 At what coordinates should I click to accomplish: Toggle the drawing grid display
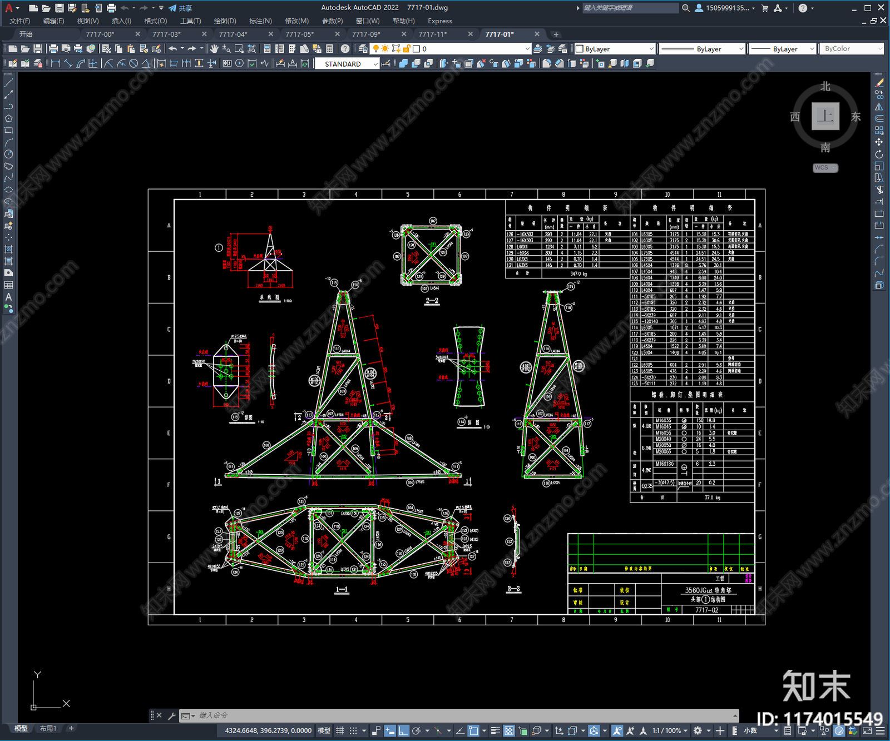point(340,730)
